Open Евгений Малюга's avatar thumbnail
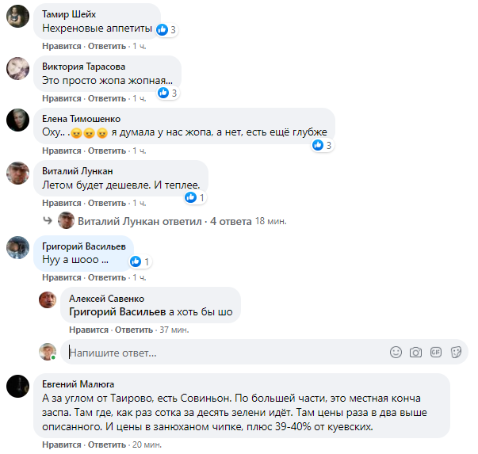478x454 pixels. click(x=17, y=386)
